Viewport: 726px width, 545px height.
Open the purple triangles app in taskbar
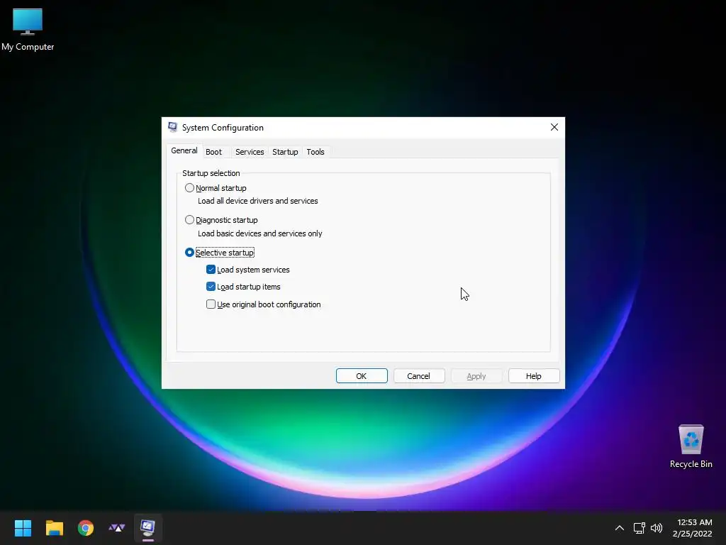(117, 528)
